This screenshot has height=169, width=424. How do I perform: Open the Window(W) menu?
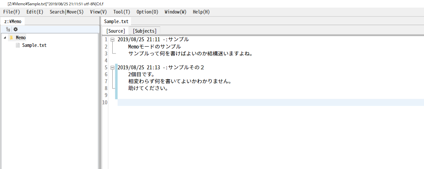(176, 12)
